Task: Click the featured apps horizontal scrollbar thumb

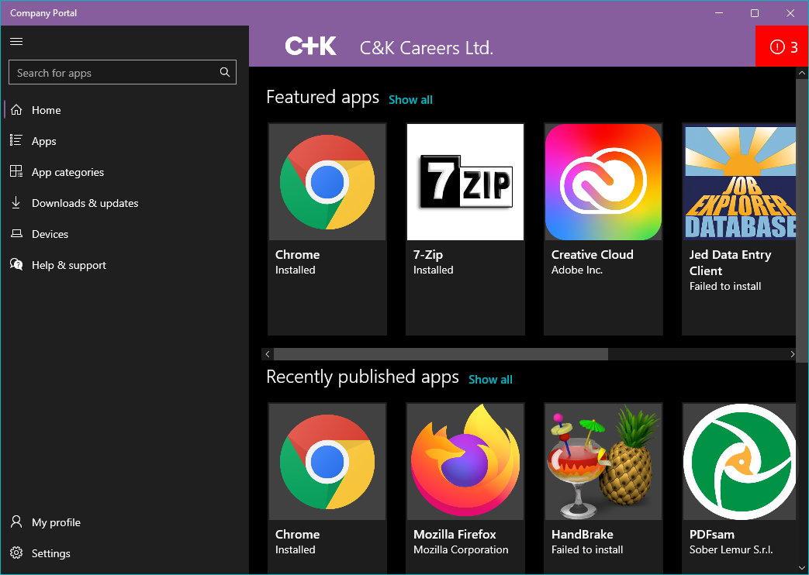Action: tap(441, 354)
